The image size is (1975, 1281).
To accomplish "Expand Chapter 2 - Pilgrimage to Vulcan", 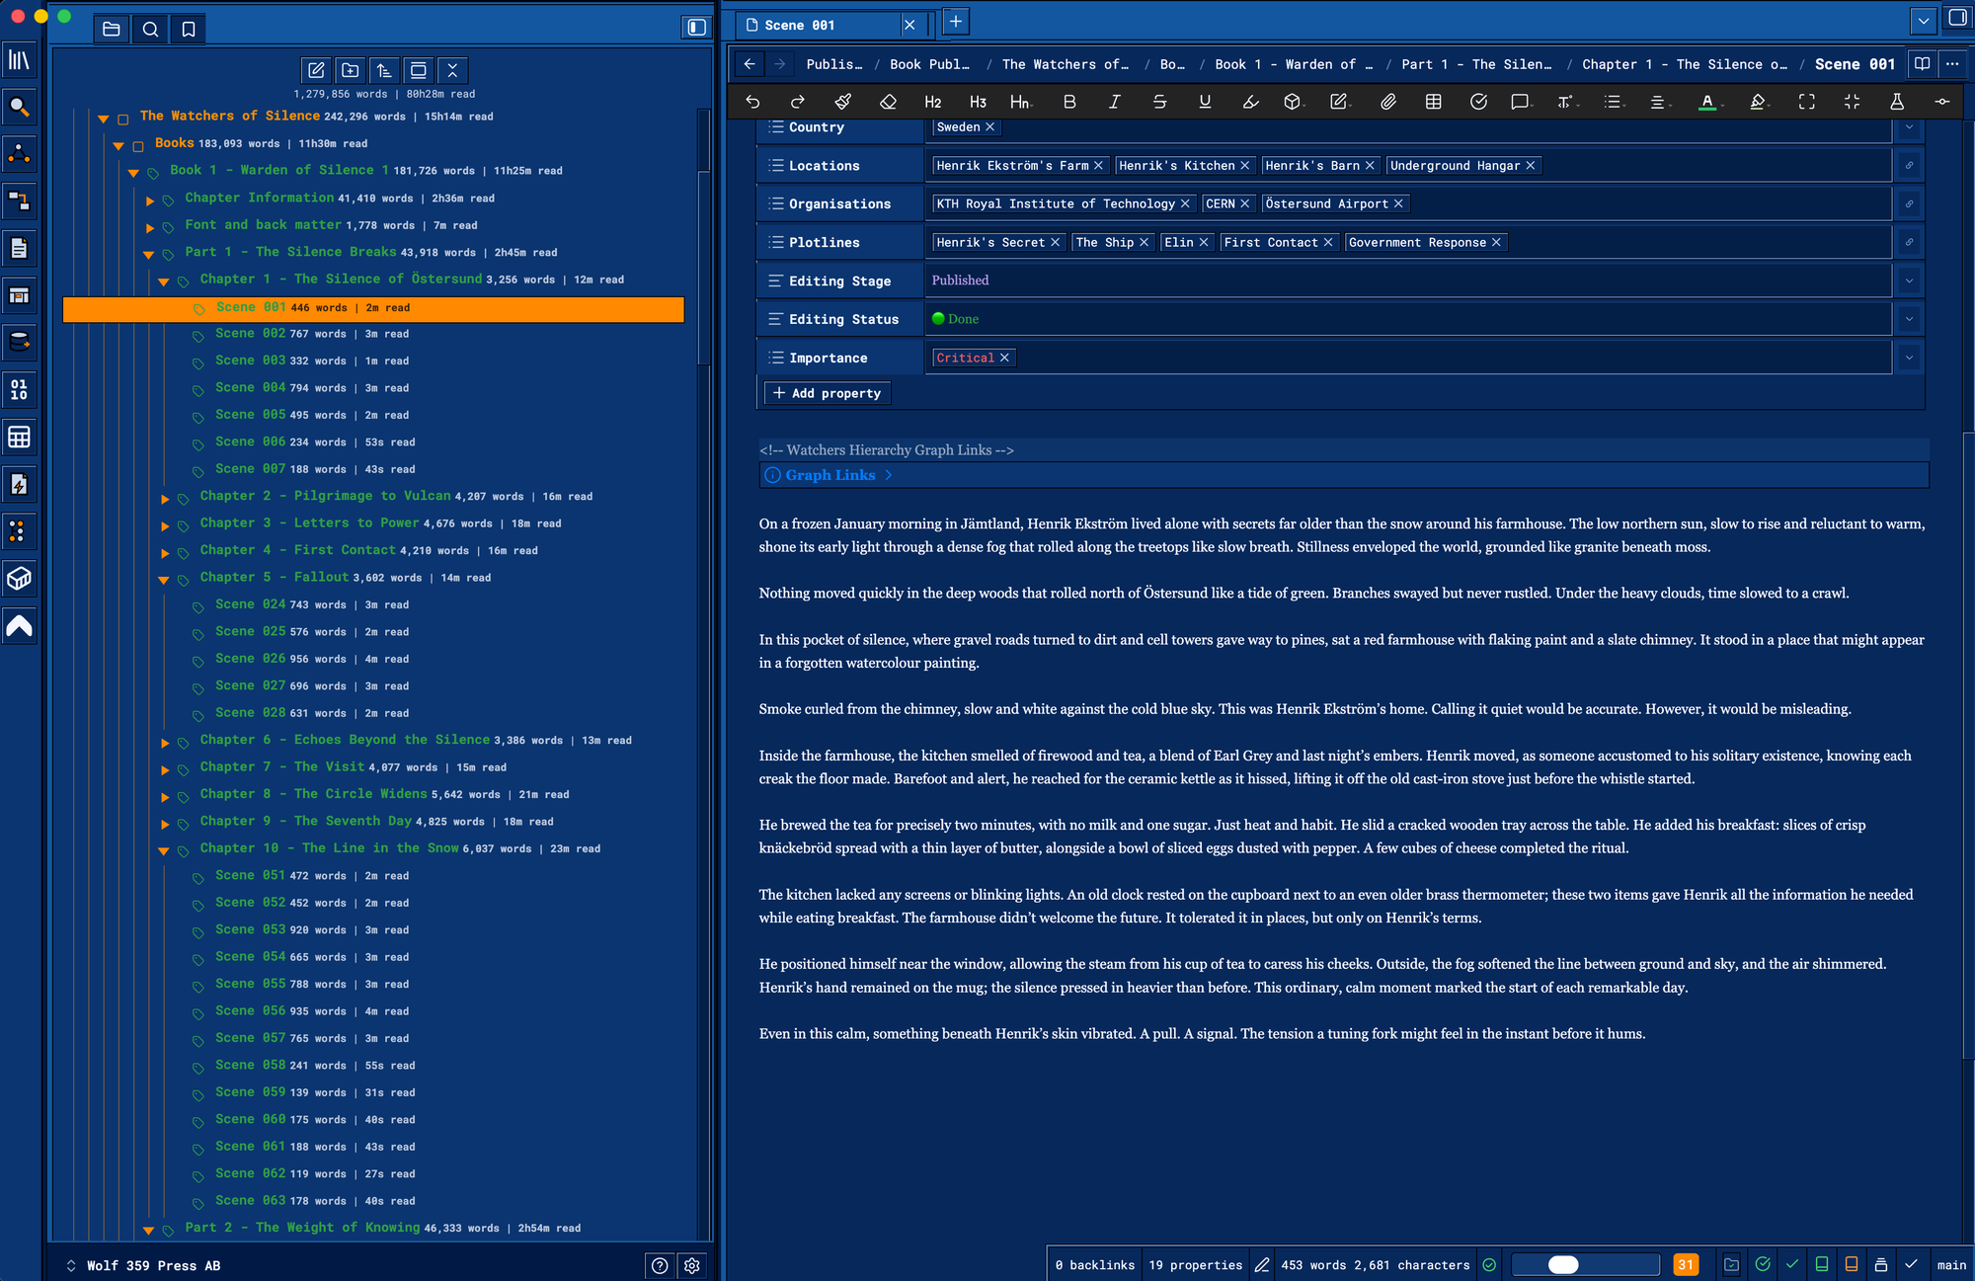I will (165, 499).
